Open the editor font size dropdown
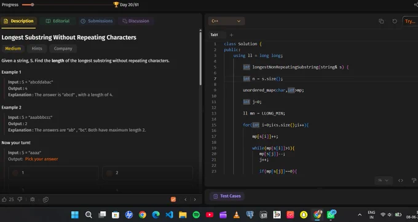418x222 pixels. (x=383, y=180)
